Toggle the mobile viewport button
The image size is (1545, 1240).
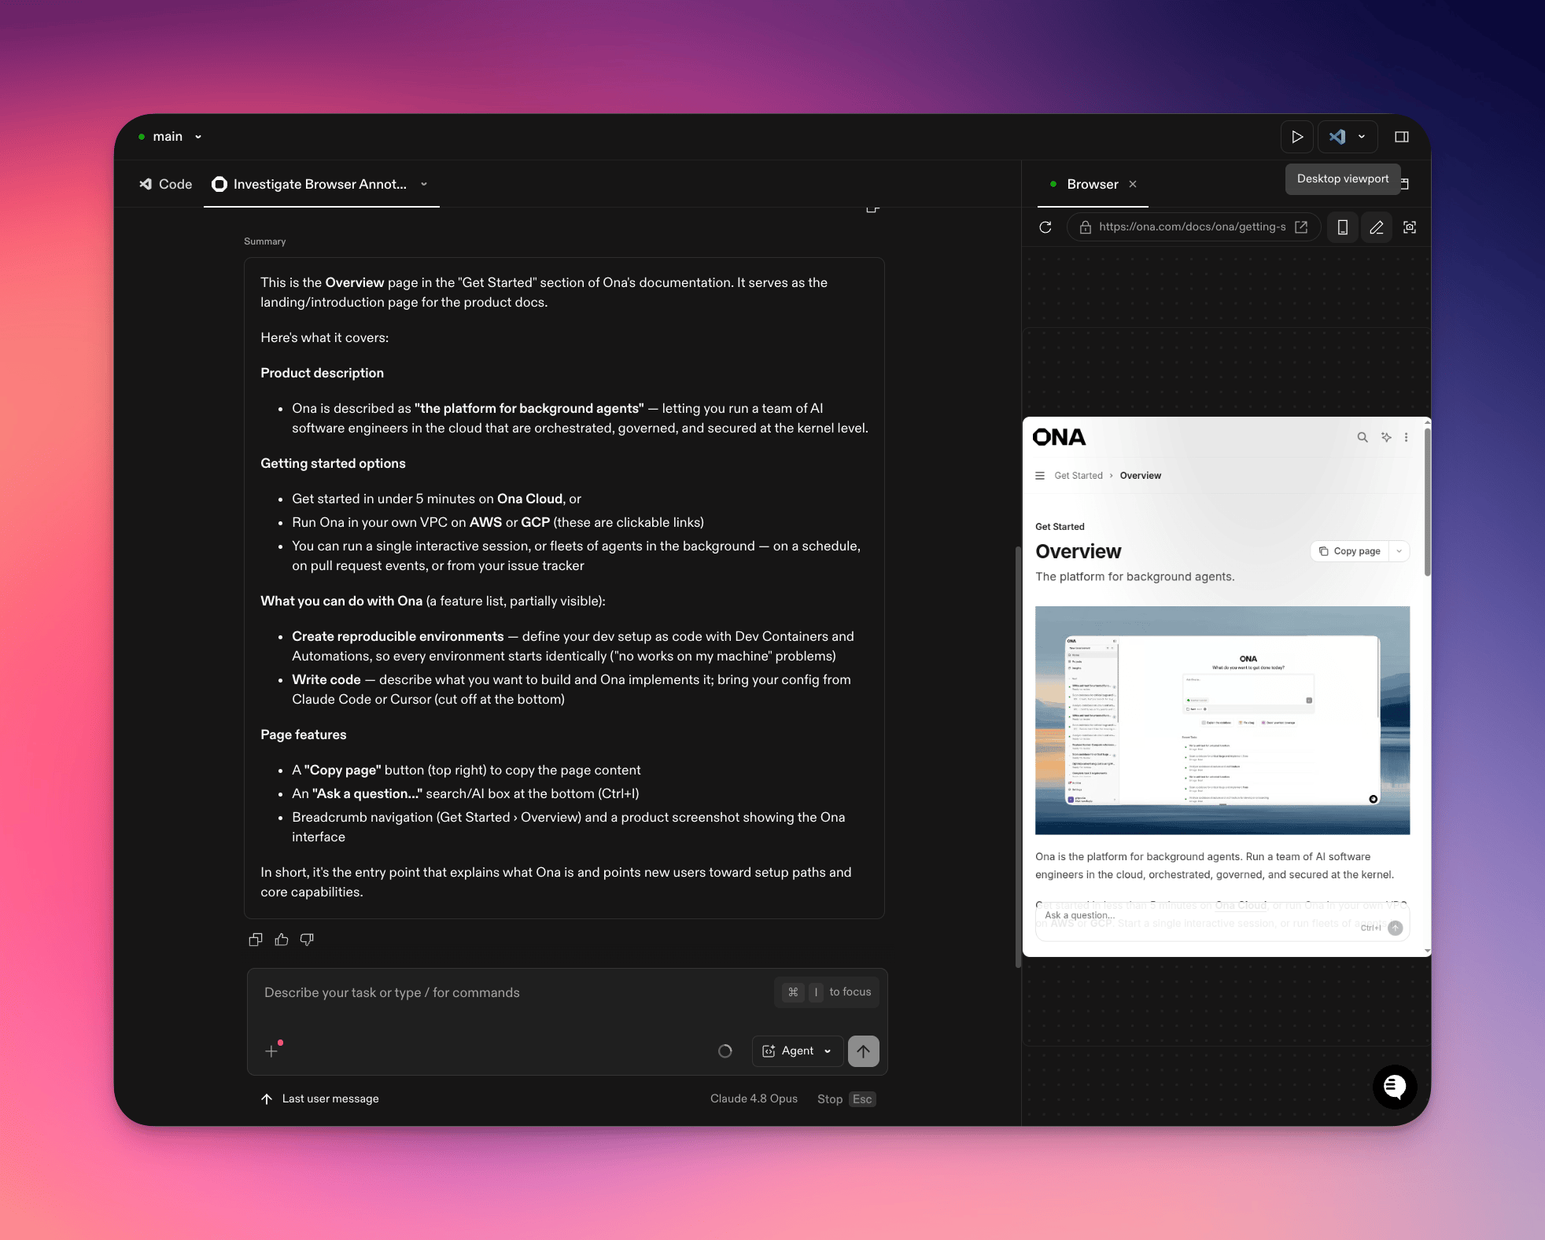coord(1343,227)
